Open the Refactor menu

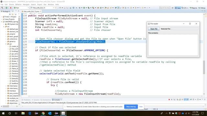tap(18, 5)
